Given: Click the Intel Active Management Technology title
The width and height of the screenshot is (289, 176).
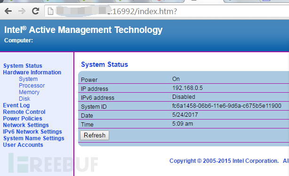Looking at the screenshot, I should tap(83, 30).
